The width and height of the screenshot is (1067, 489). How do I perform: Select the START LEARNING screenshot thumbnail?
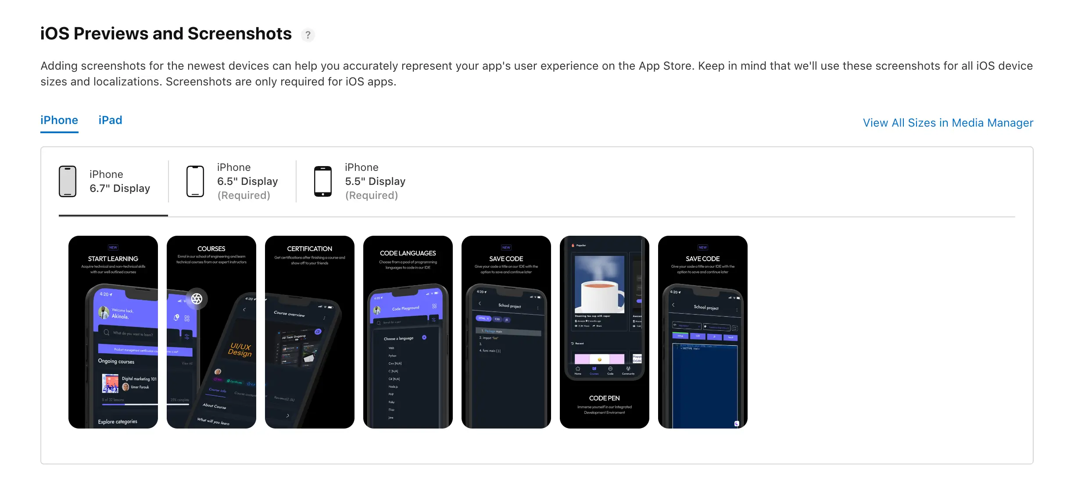tap(112, 332)
